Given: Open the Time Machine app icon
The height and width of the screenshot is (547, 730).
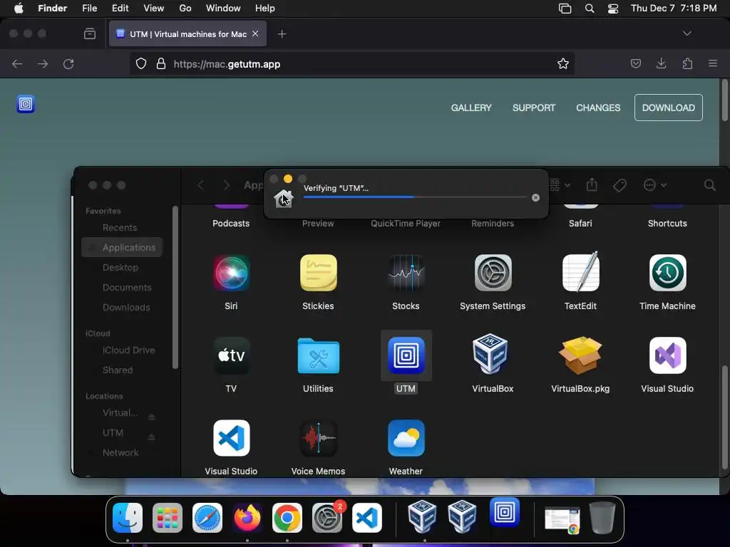Looking at the screenshot, I should (667, 273).
